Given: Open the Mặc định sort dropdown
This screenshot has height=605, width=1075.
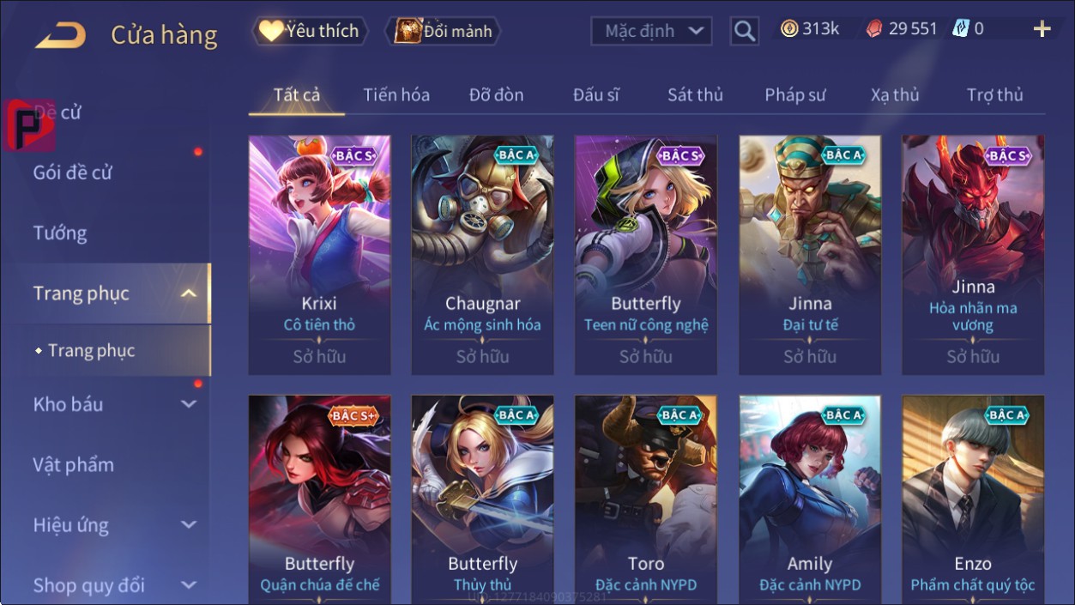Looking at the screenshot, I should [x=651, y=32].
